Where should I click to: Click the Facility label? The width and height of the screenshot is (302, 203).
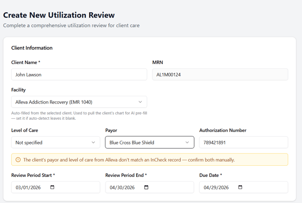[x=18, y=90]
